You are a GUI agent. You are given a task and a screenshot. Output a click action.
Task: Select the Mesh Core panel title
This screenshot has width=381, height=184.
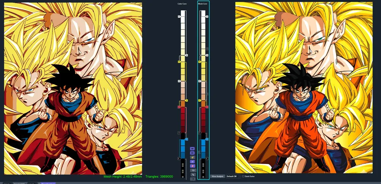(x=202, y=4)
